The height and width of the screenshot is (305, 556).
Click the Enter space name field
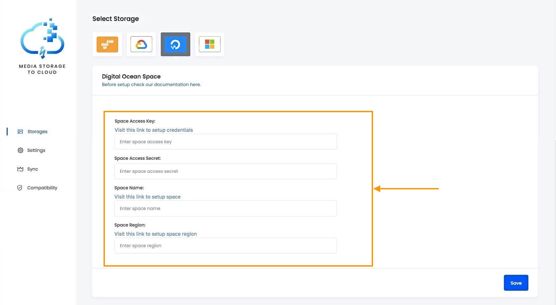pos(225,208)
